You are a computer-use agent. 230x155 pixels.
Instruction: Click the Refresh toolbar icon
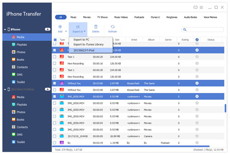tap(112, 27)
